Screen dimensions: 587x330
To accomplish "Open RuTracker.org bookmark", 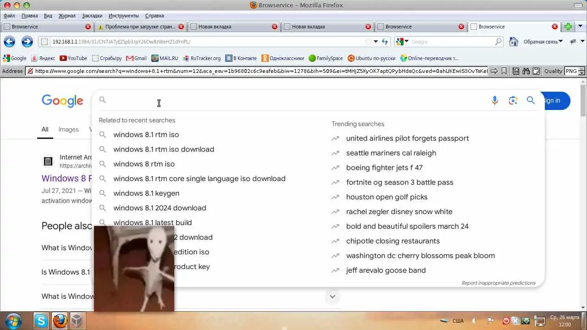I will coord(202,58).
